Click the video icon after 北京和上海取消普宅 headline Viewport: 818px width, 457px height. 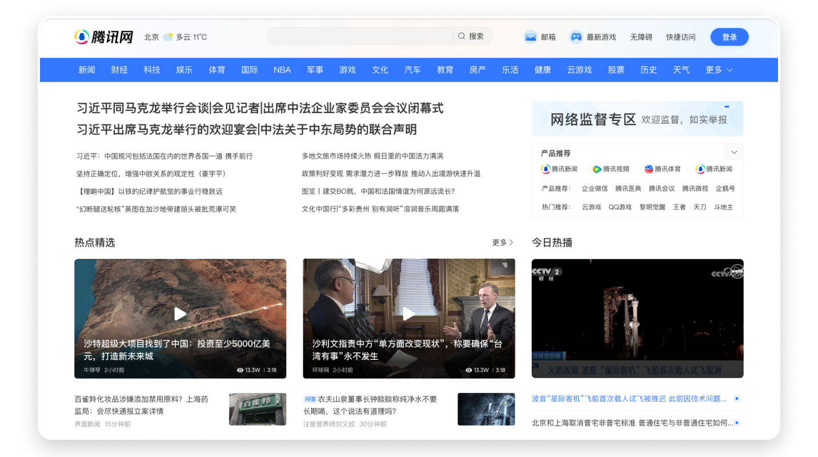pos(737,423)
